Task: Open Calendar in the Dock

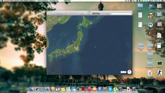Action: click(x=58, y=89)
